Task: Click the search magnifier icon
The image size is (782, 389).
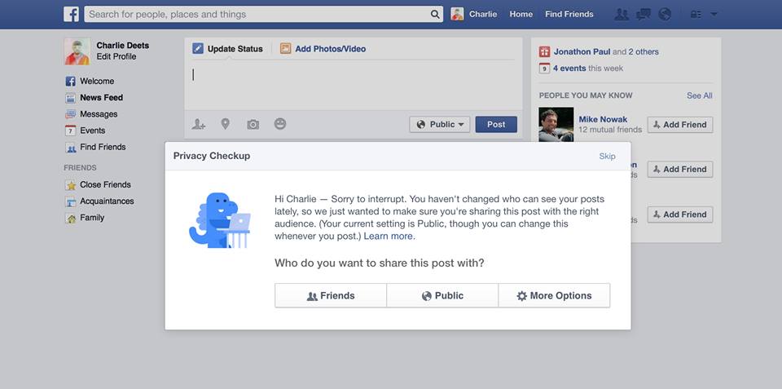Action: pyautogui.click(x=435, y=14)
